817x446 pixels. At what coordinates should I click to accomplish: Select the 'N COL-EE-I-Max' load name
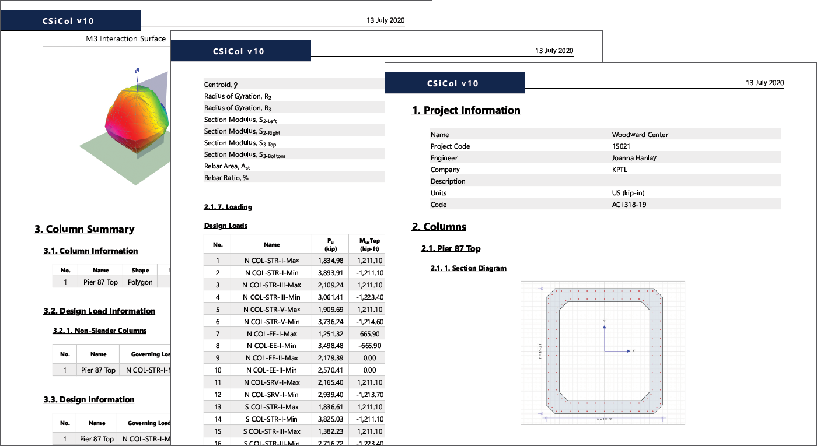point(271,333)
